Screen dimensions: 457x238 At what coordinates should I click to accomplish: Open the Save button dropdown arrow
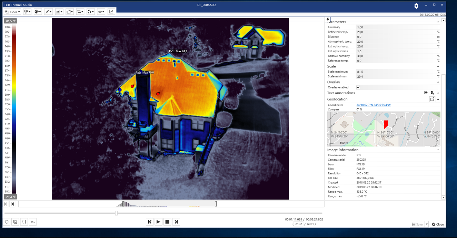click(427, 224)
